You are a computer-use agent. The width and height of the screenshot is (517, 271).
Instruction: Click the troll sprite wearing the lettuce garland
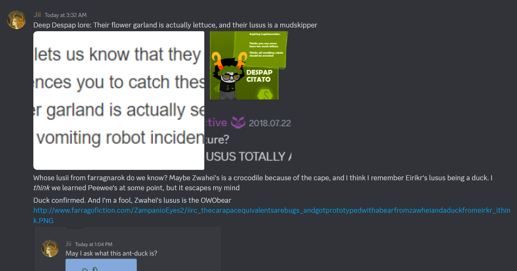coord(228,76)
